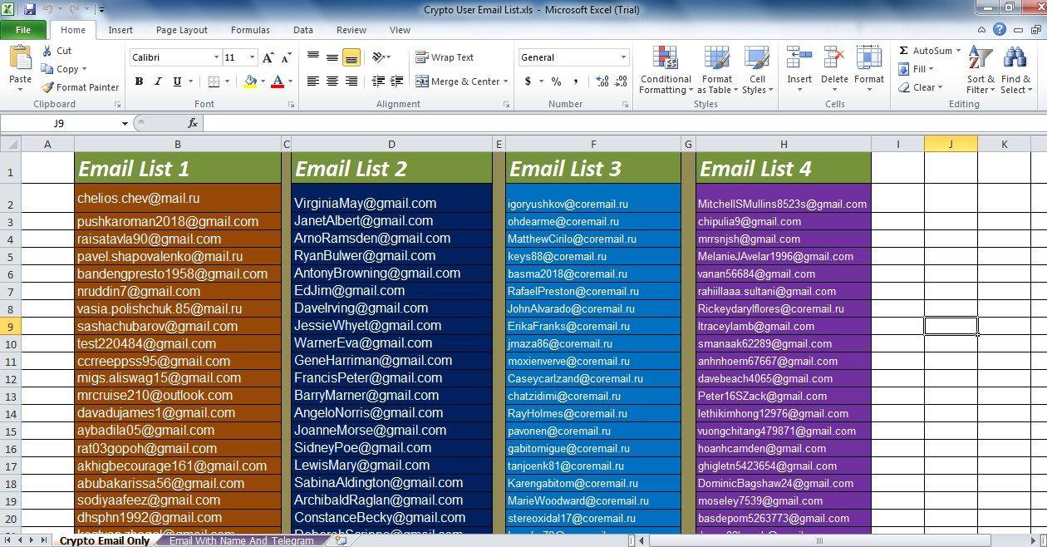
Task: Toggle bold formatting
Action: pos(139,81)
